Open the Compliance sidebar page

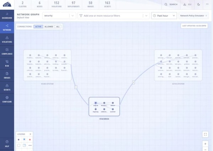(7, 51)
